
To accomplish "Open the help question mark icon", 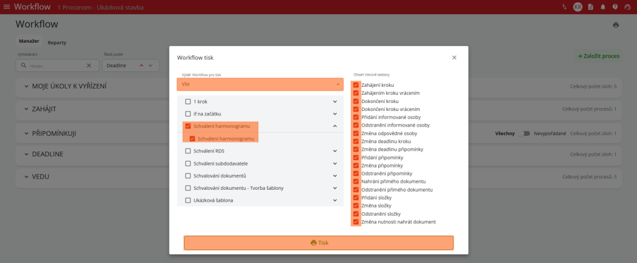I will 615,7.
